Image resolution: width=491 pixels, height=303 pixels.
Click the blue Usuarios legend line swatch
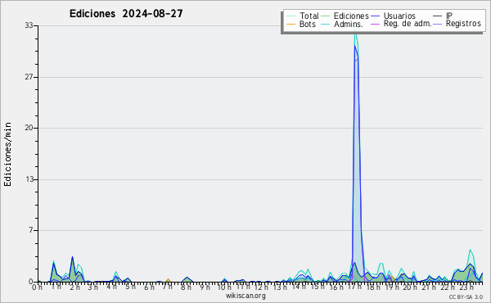(x=375, y=16)
